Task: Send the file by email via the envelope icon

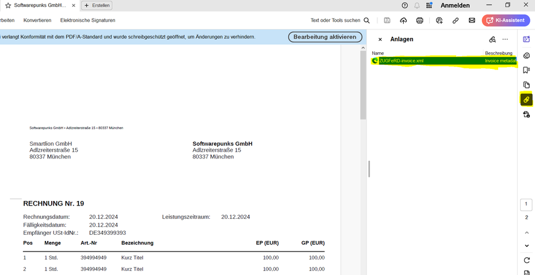Action: [472, 21]
